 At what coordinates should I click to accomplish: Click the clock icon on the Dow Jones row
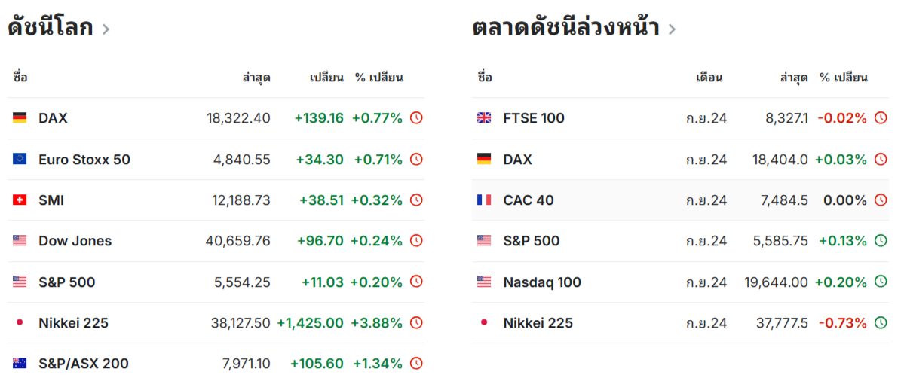415,241
